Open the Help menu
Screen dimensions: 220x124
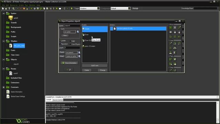coord(38,5)
